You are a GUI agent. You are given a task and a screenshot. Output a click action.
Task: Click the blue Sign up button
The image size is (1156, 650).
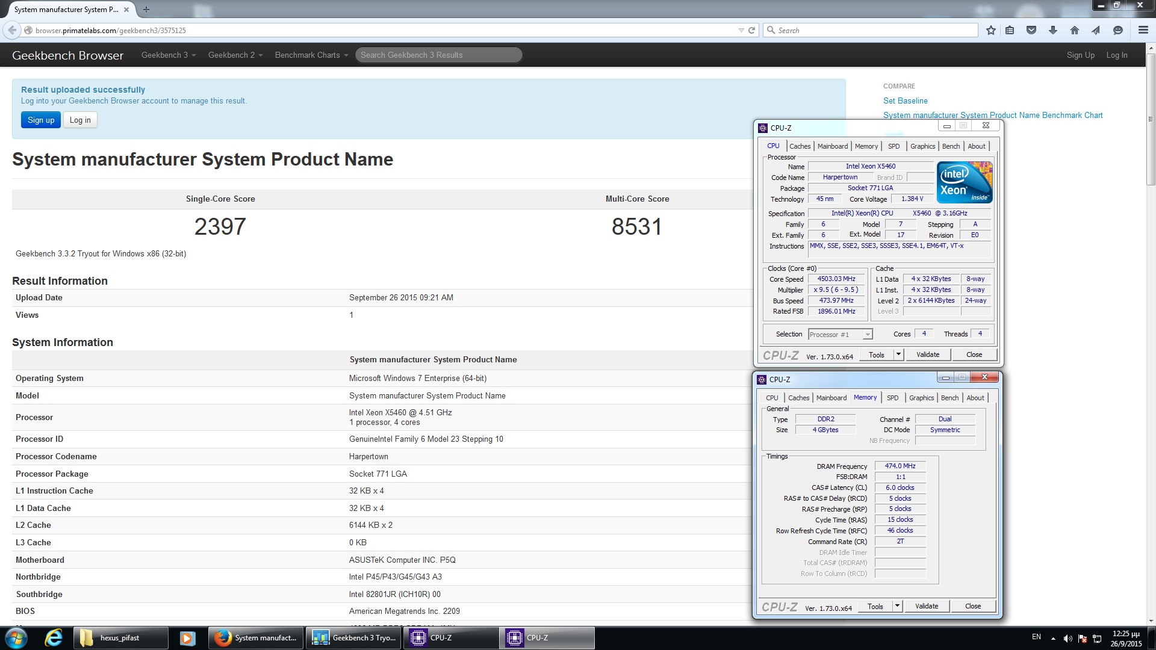(x=41, y=120)
